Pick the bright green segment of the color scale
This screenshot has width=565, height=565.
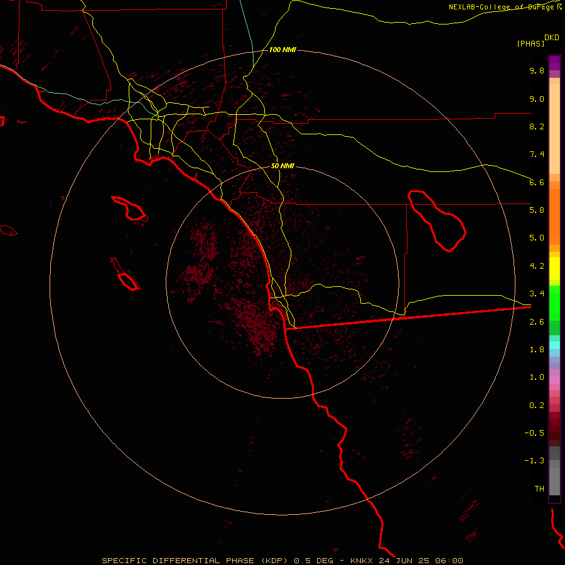click(x=554, y=303)
